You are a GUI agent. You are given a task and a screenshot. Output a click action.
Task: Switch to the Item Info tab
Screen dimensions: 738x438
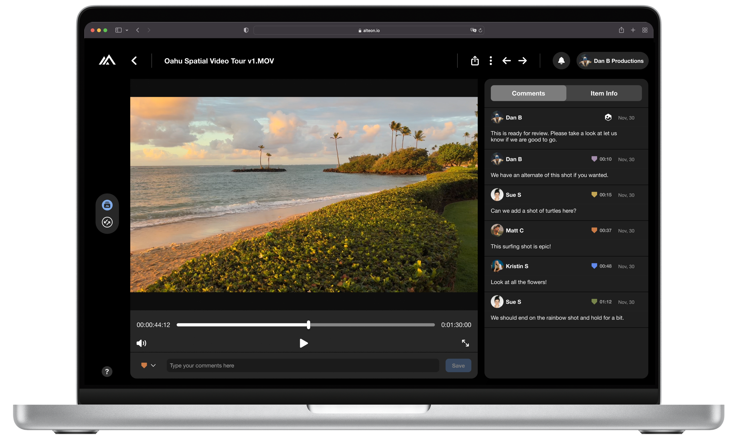tap(604, 93)
